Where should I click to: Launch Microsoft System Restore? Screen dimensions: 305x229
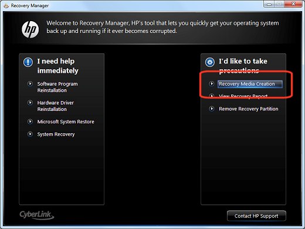(66, 122)
